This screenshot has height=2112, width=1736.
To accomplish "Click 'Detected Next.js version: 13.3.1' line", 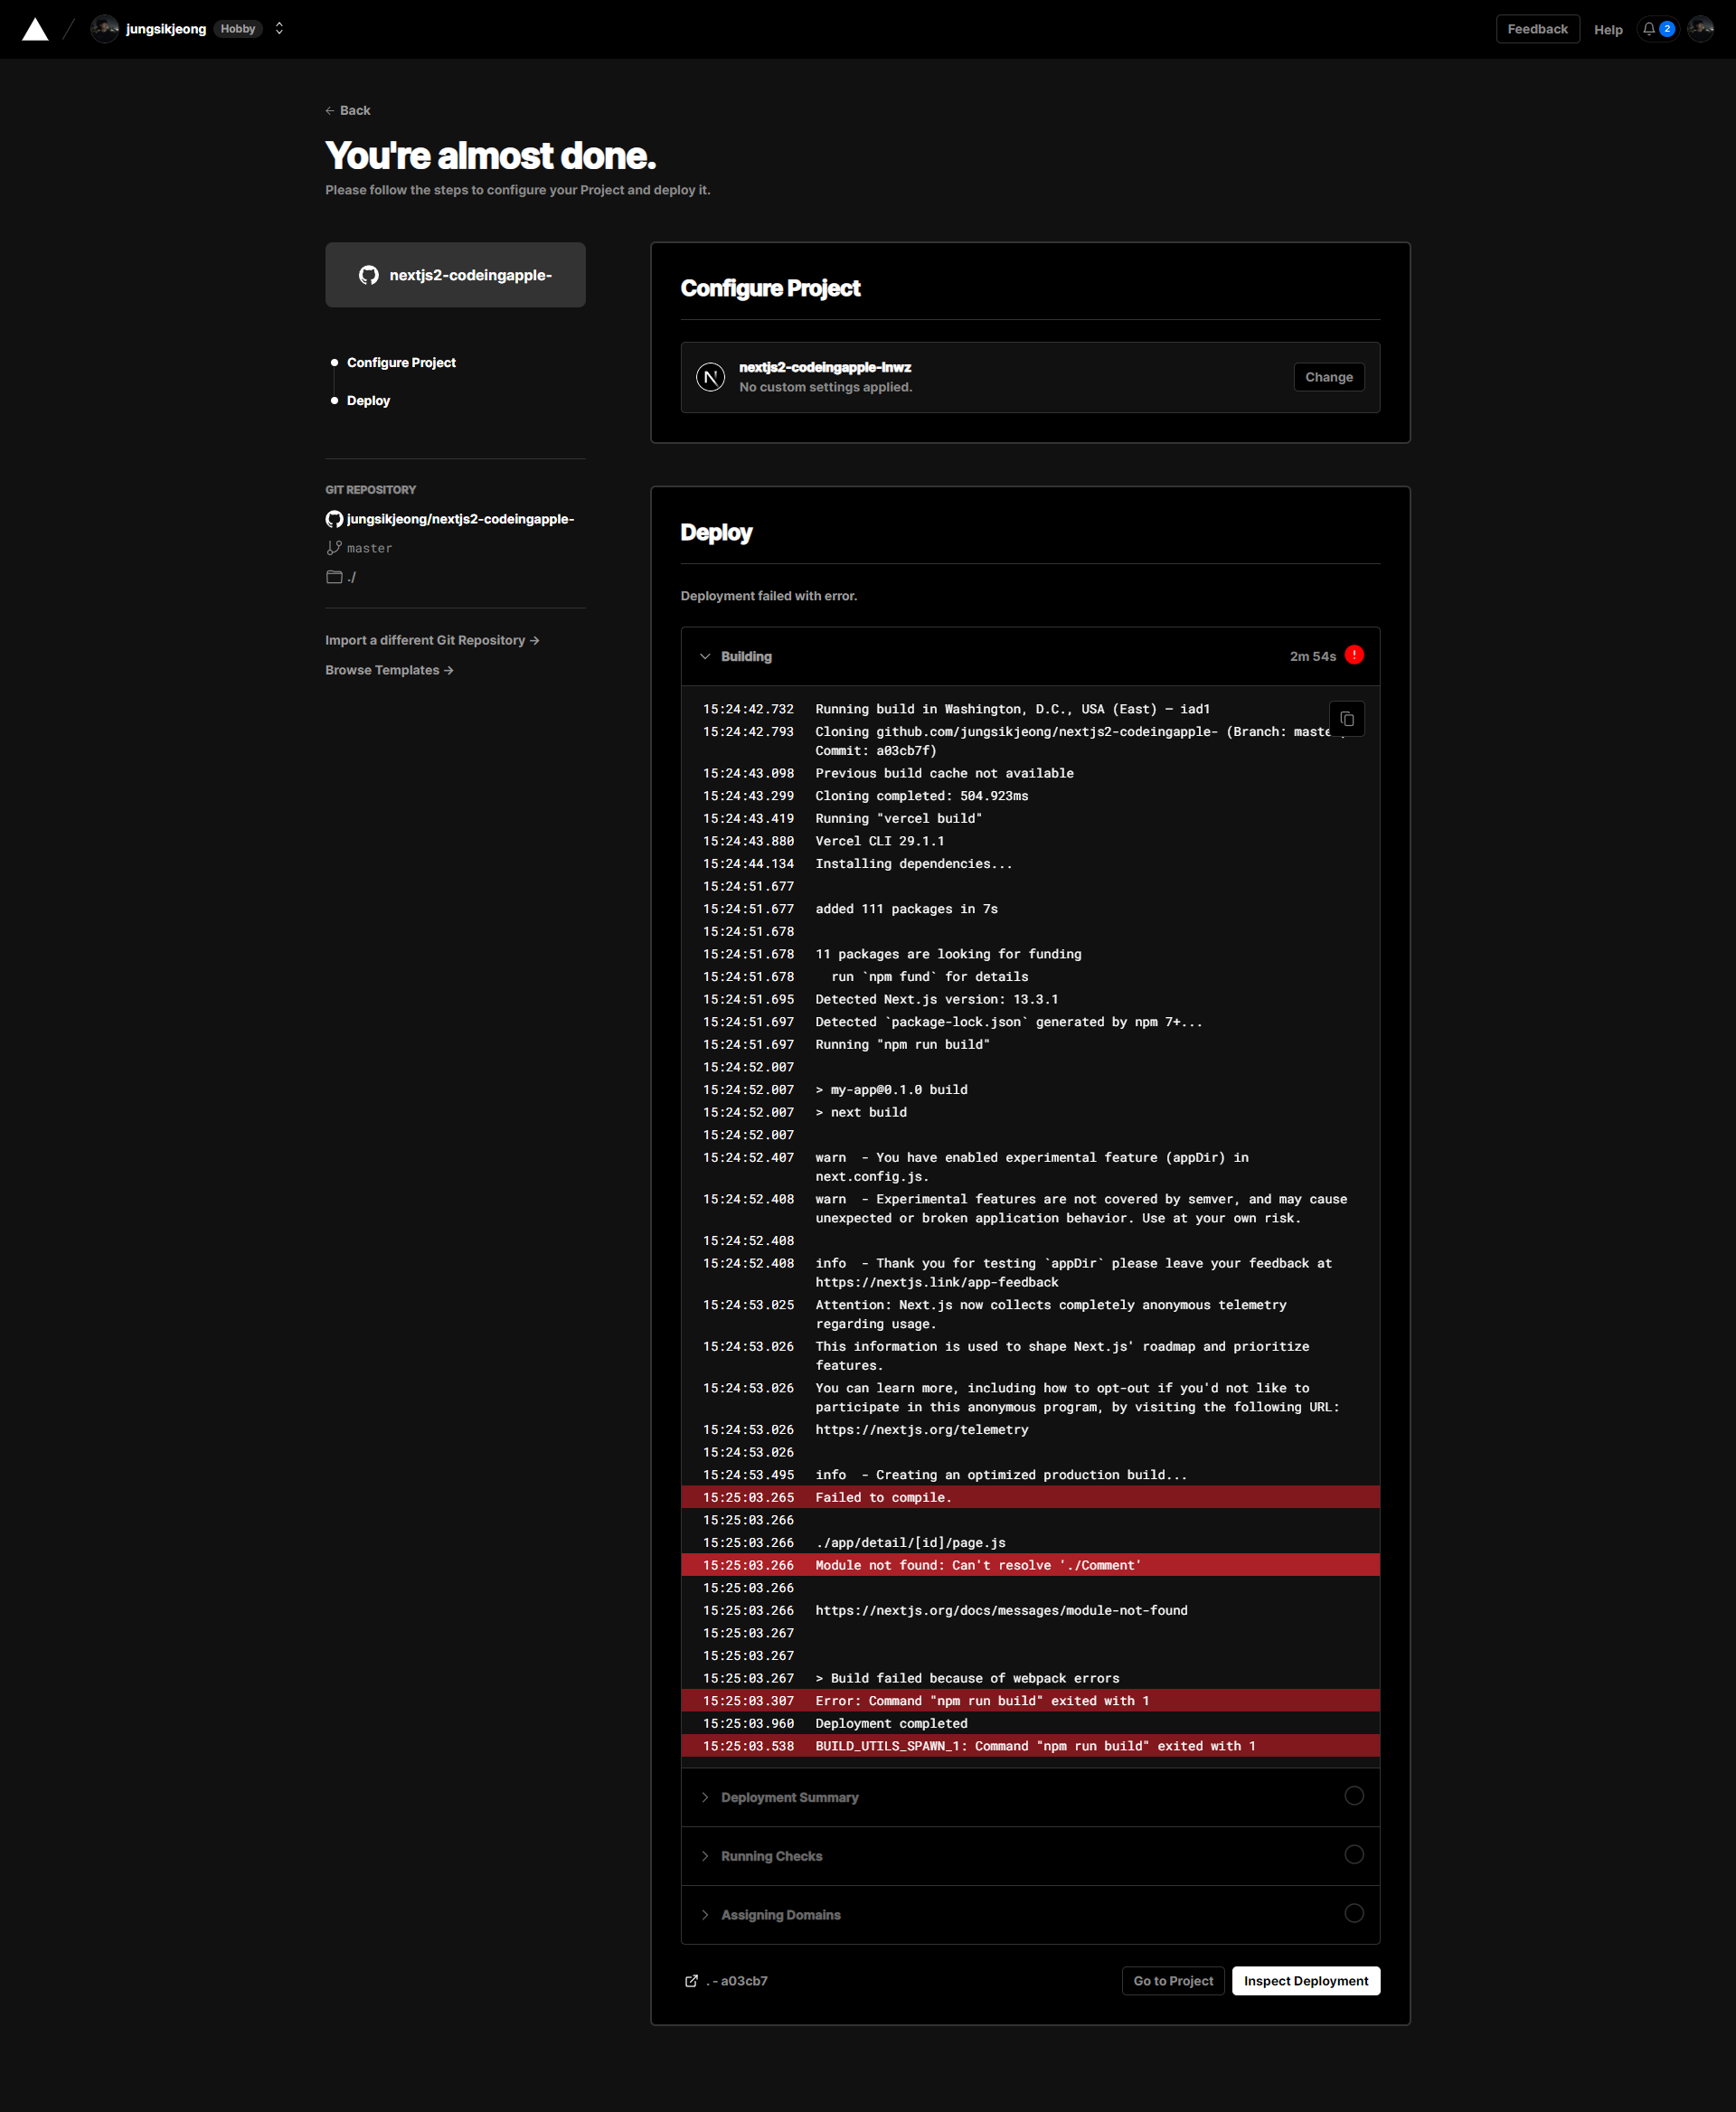I will [x=1030, y=999].
